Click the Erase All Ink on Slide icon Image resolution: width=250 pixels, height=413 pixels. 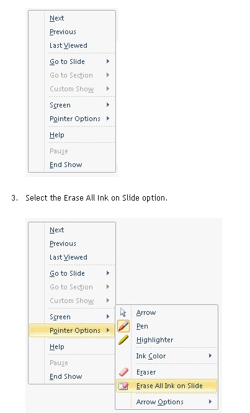123,386
